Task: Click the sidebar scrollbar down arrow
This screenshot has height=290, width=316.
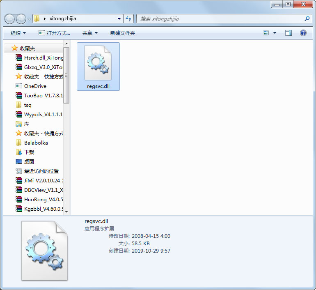Action: click(66, 212)
